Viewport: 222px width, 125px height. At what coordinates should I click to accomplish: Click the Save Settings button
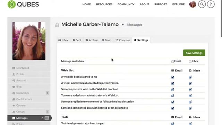[x=194, y=53]
